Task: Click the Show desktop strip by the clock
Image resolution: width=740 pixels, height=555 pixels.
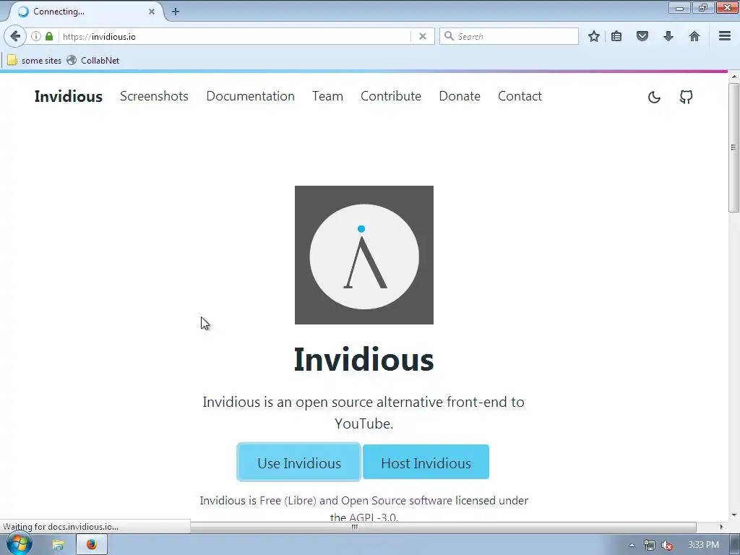Action: coord(735,545)
